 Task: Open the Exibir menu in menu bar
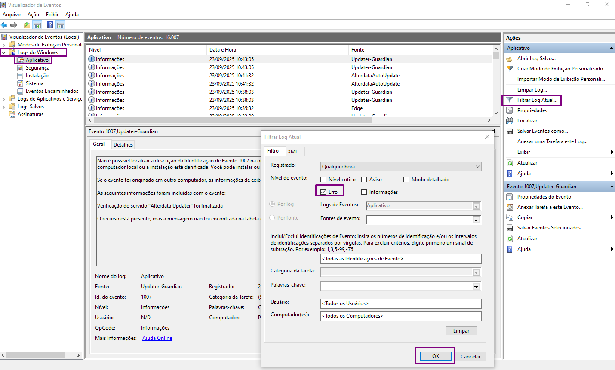pos(52,14)
